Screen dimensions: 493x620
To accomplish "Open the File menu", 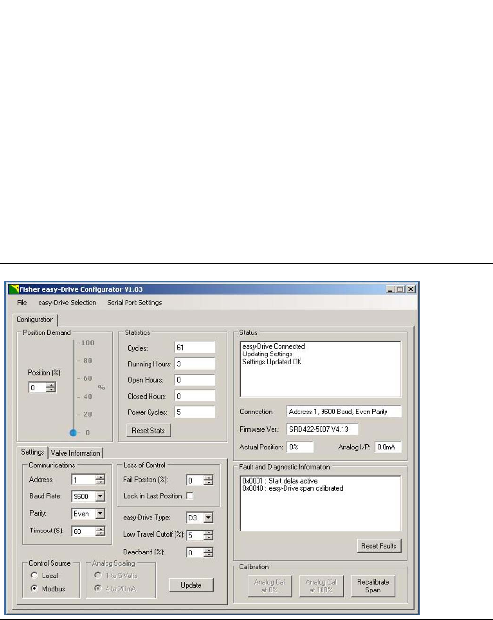I will [x=22, y=303].
